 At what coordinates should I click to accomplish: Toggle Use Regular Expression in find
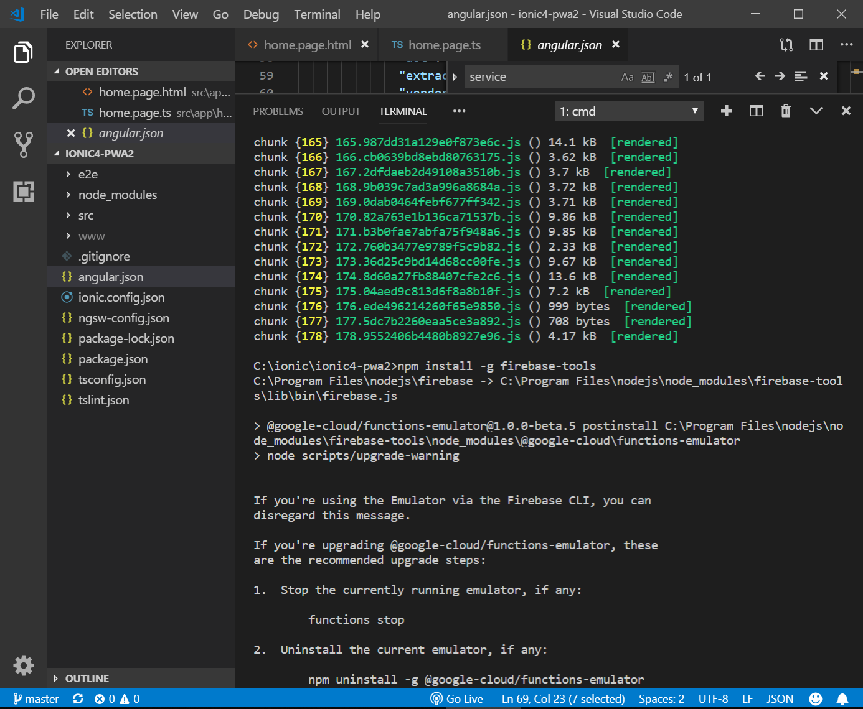[x=668, y=77]
